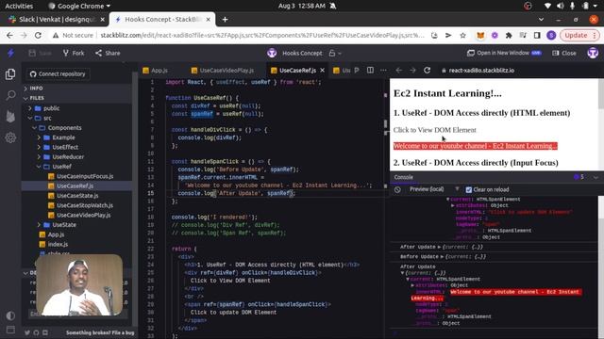This screenshot has width=604, height=339.
Task: Open the Firebase sidebar icon
Action: [10, 116]
